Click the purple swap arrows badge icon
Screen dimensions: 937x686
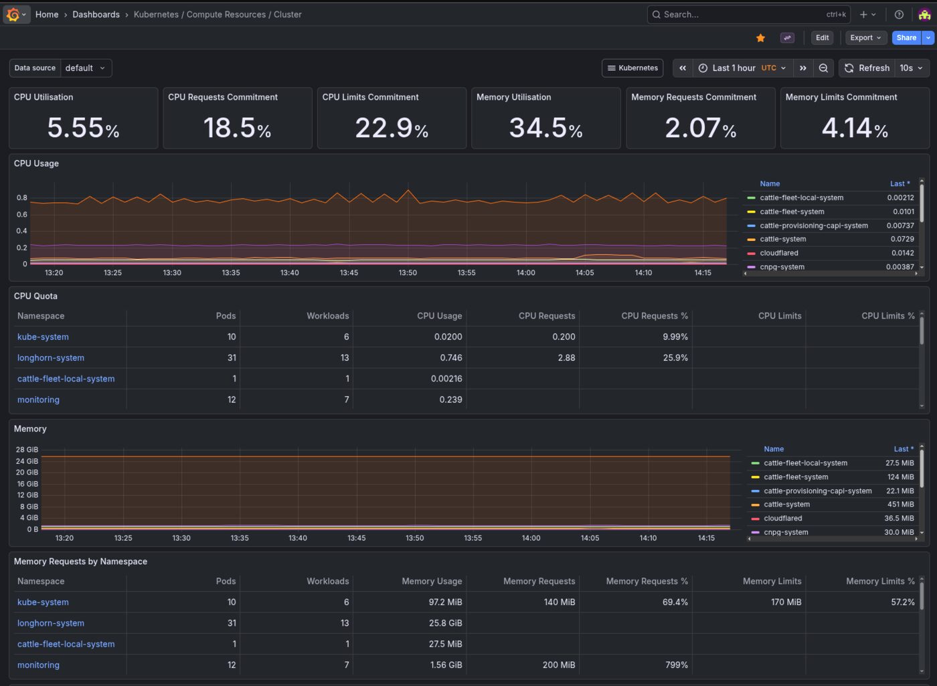tap(787, 38)
